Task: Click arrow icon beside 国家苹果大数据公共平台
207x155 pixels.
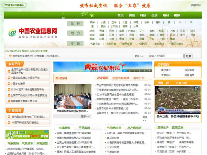Action: click(x=9, y=101)
